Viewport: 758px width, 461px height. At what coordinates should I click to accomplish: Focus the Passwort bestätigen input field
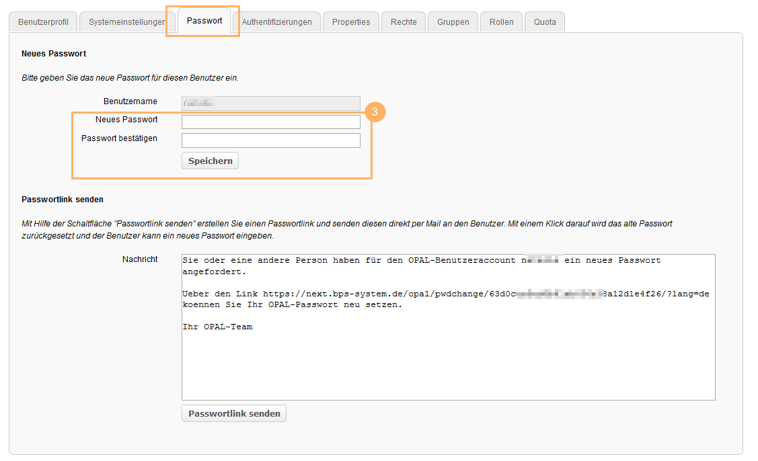pos(270,140)
